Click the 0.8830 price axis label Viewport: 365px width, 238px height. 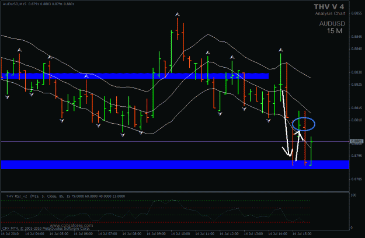tap(356, 72)
